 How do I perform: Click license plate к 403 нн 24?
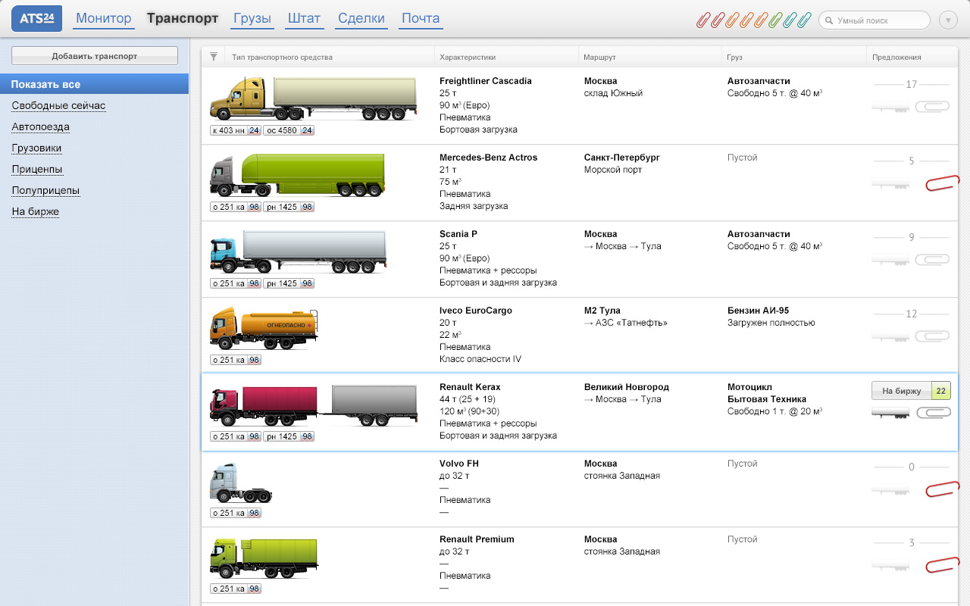pyautogui.click(x=236, y=130)
